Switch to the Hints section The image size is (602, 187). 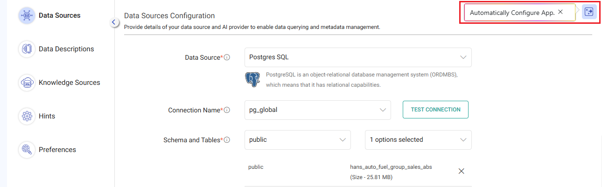tap(47, 116)
